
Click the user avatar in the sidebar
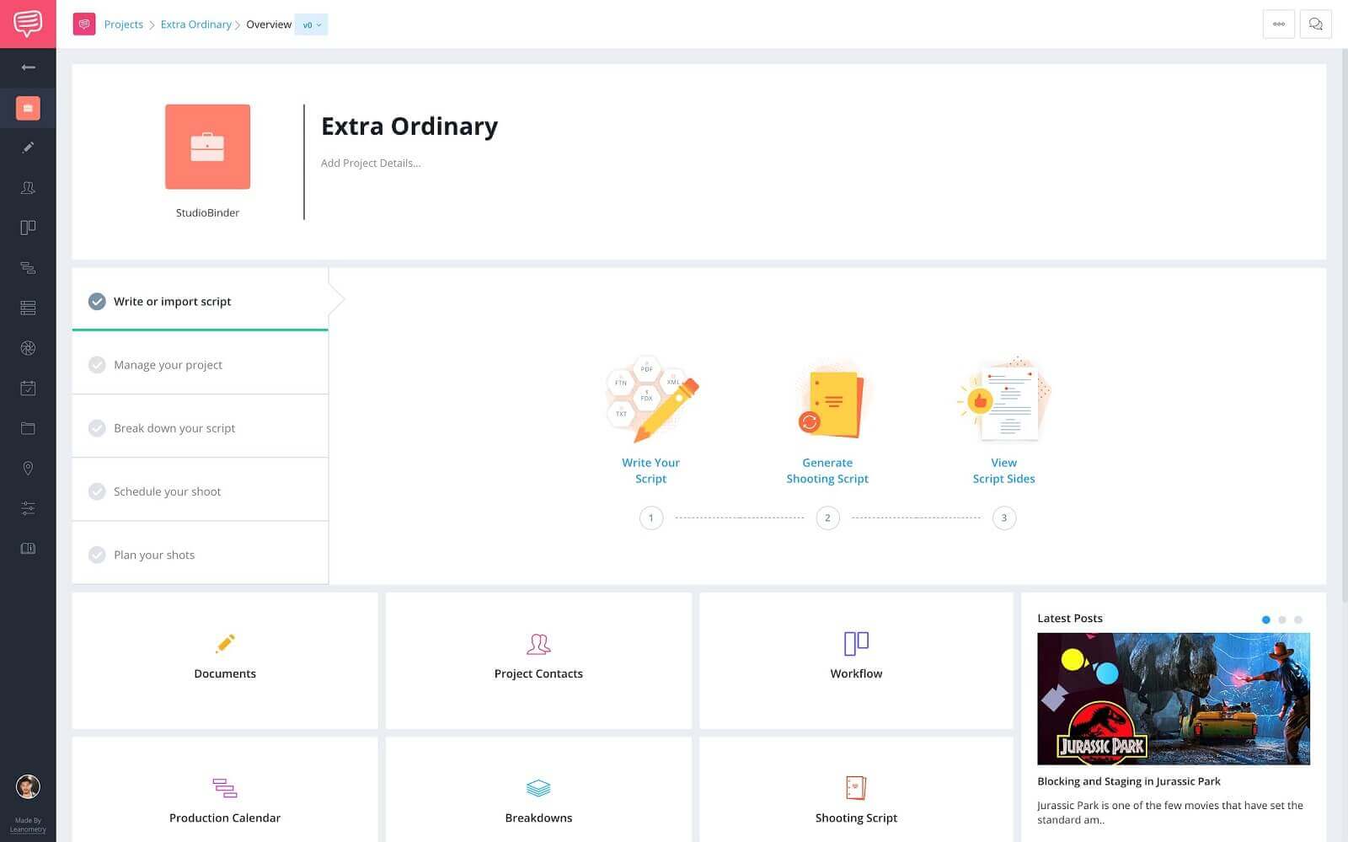point(28,786)
